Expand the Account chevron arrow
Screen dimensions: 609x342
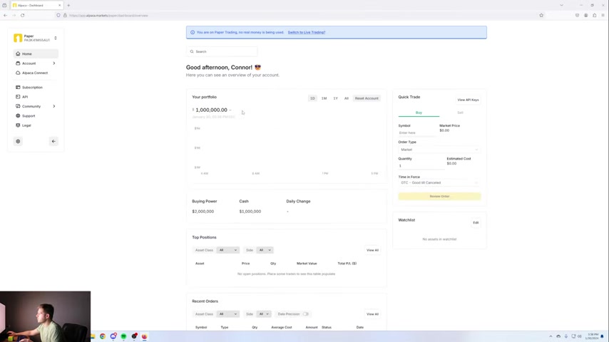54,63
